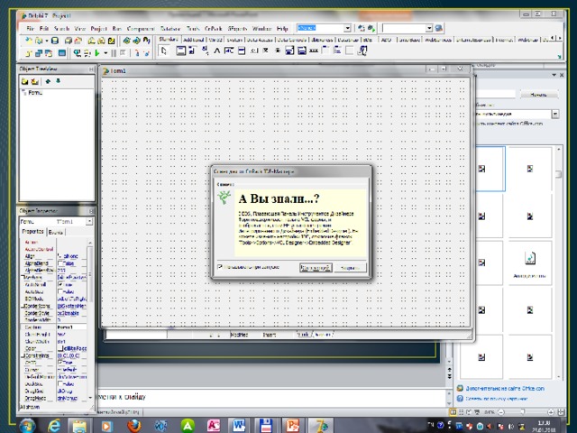This screenshot has width=577, height=433.
Task: Select the RadioButton component icon
Action: (278, 51)
